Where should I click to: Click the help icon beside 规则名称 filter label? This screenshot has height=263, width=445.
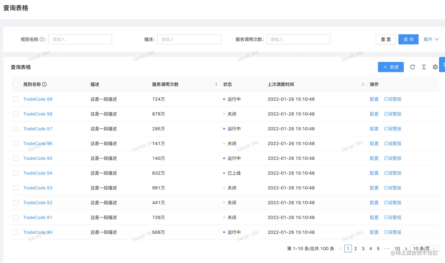click(42, 39)
